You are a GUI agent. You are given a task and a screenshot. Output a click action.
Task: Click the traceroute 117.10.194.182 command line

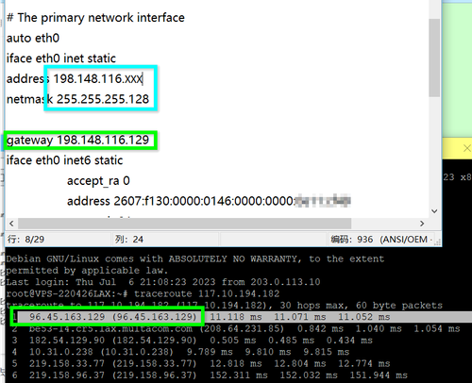(x=143, y=293)
